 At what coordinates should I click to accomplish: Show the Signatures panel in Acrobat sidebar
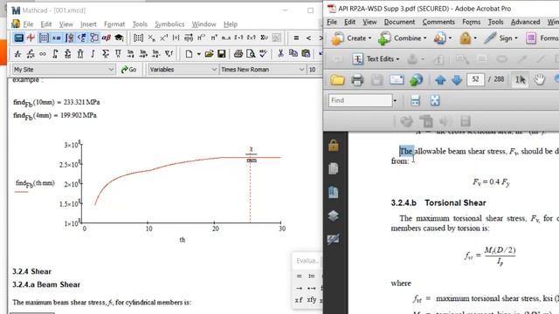[334, 239]
